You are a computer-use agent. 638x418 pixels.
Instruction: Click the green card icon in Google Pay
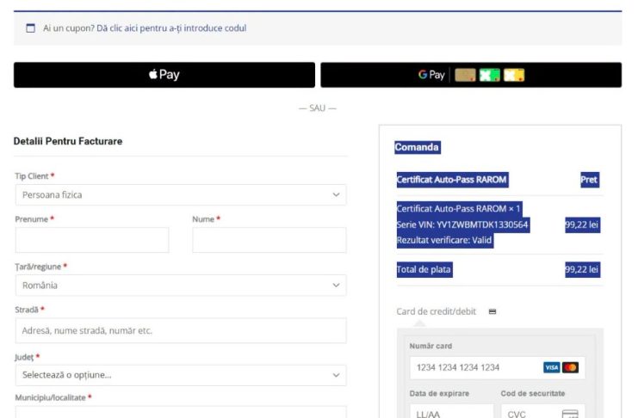point(490,75)
